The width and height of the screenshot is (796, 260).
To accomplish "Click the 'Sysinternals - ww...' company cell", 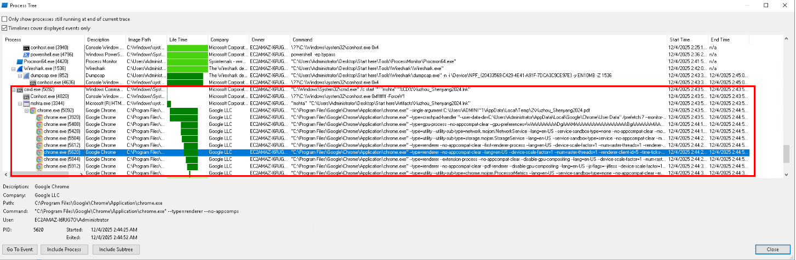I will pyautogui.click(x=228, y=62).
